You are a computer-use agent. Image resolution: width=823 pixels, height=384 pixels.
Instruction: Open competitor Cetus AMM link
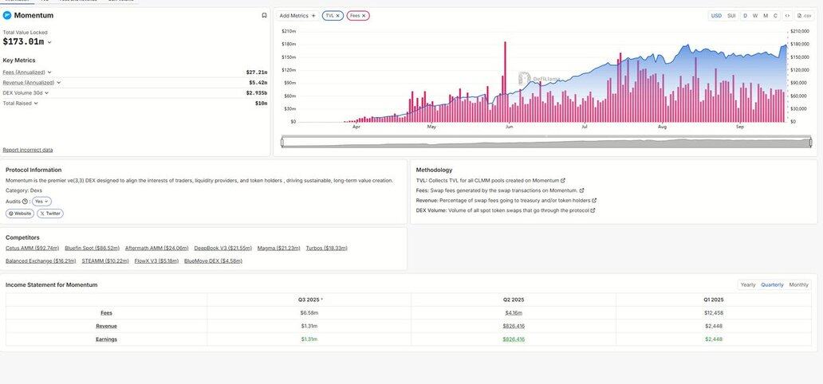[33, 248]
